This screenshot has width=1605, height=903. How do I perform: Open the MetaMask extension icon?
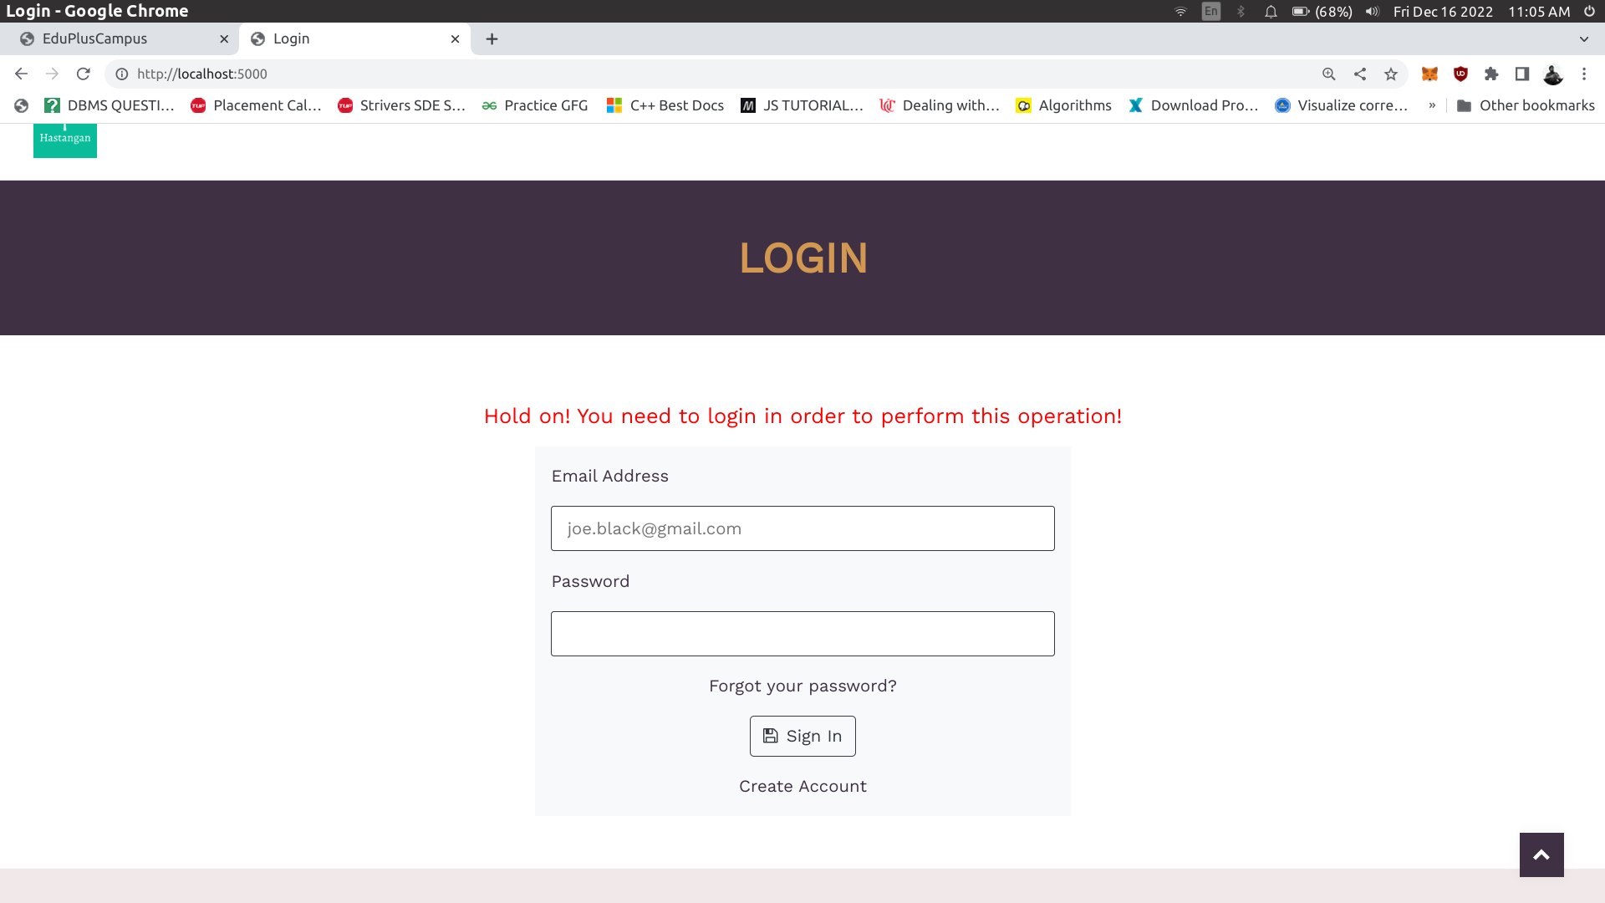pos(1429,74)
